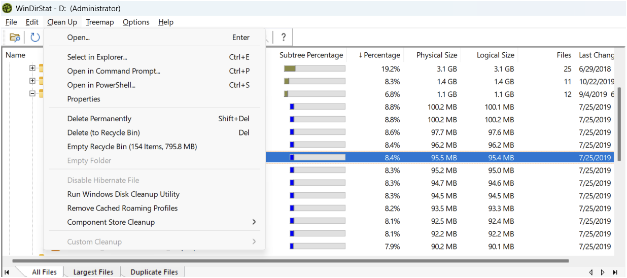Choose Run Windows Disk Cleanup Utility
The image size is (627, 278).
tap(154, 194)
